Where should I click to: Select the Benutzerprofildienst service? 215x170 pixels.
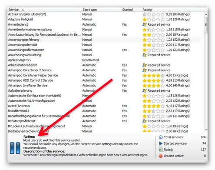click(22, 121)
